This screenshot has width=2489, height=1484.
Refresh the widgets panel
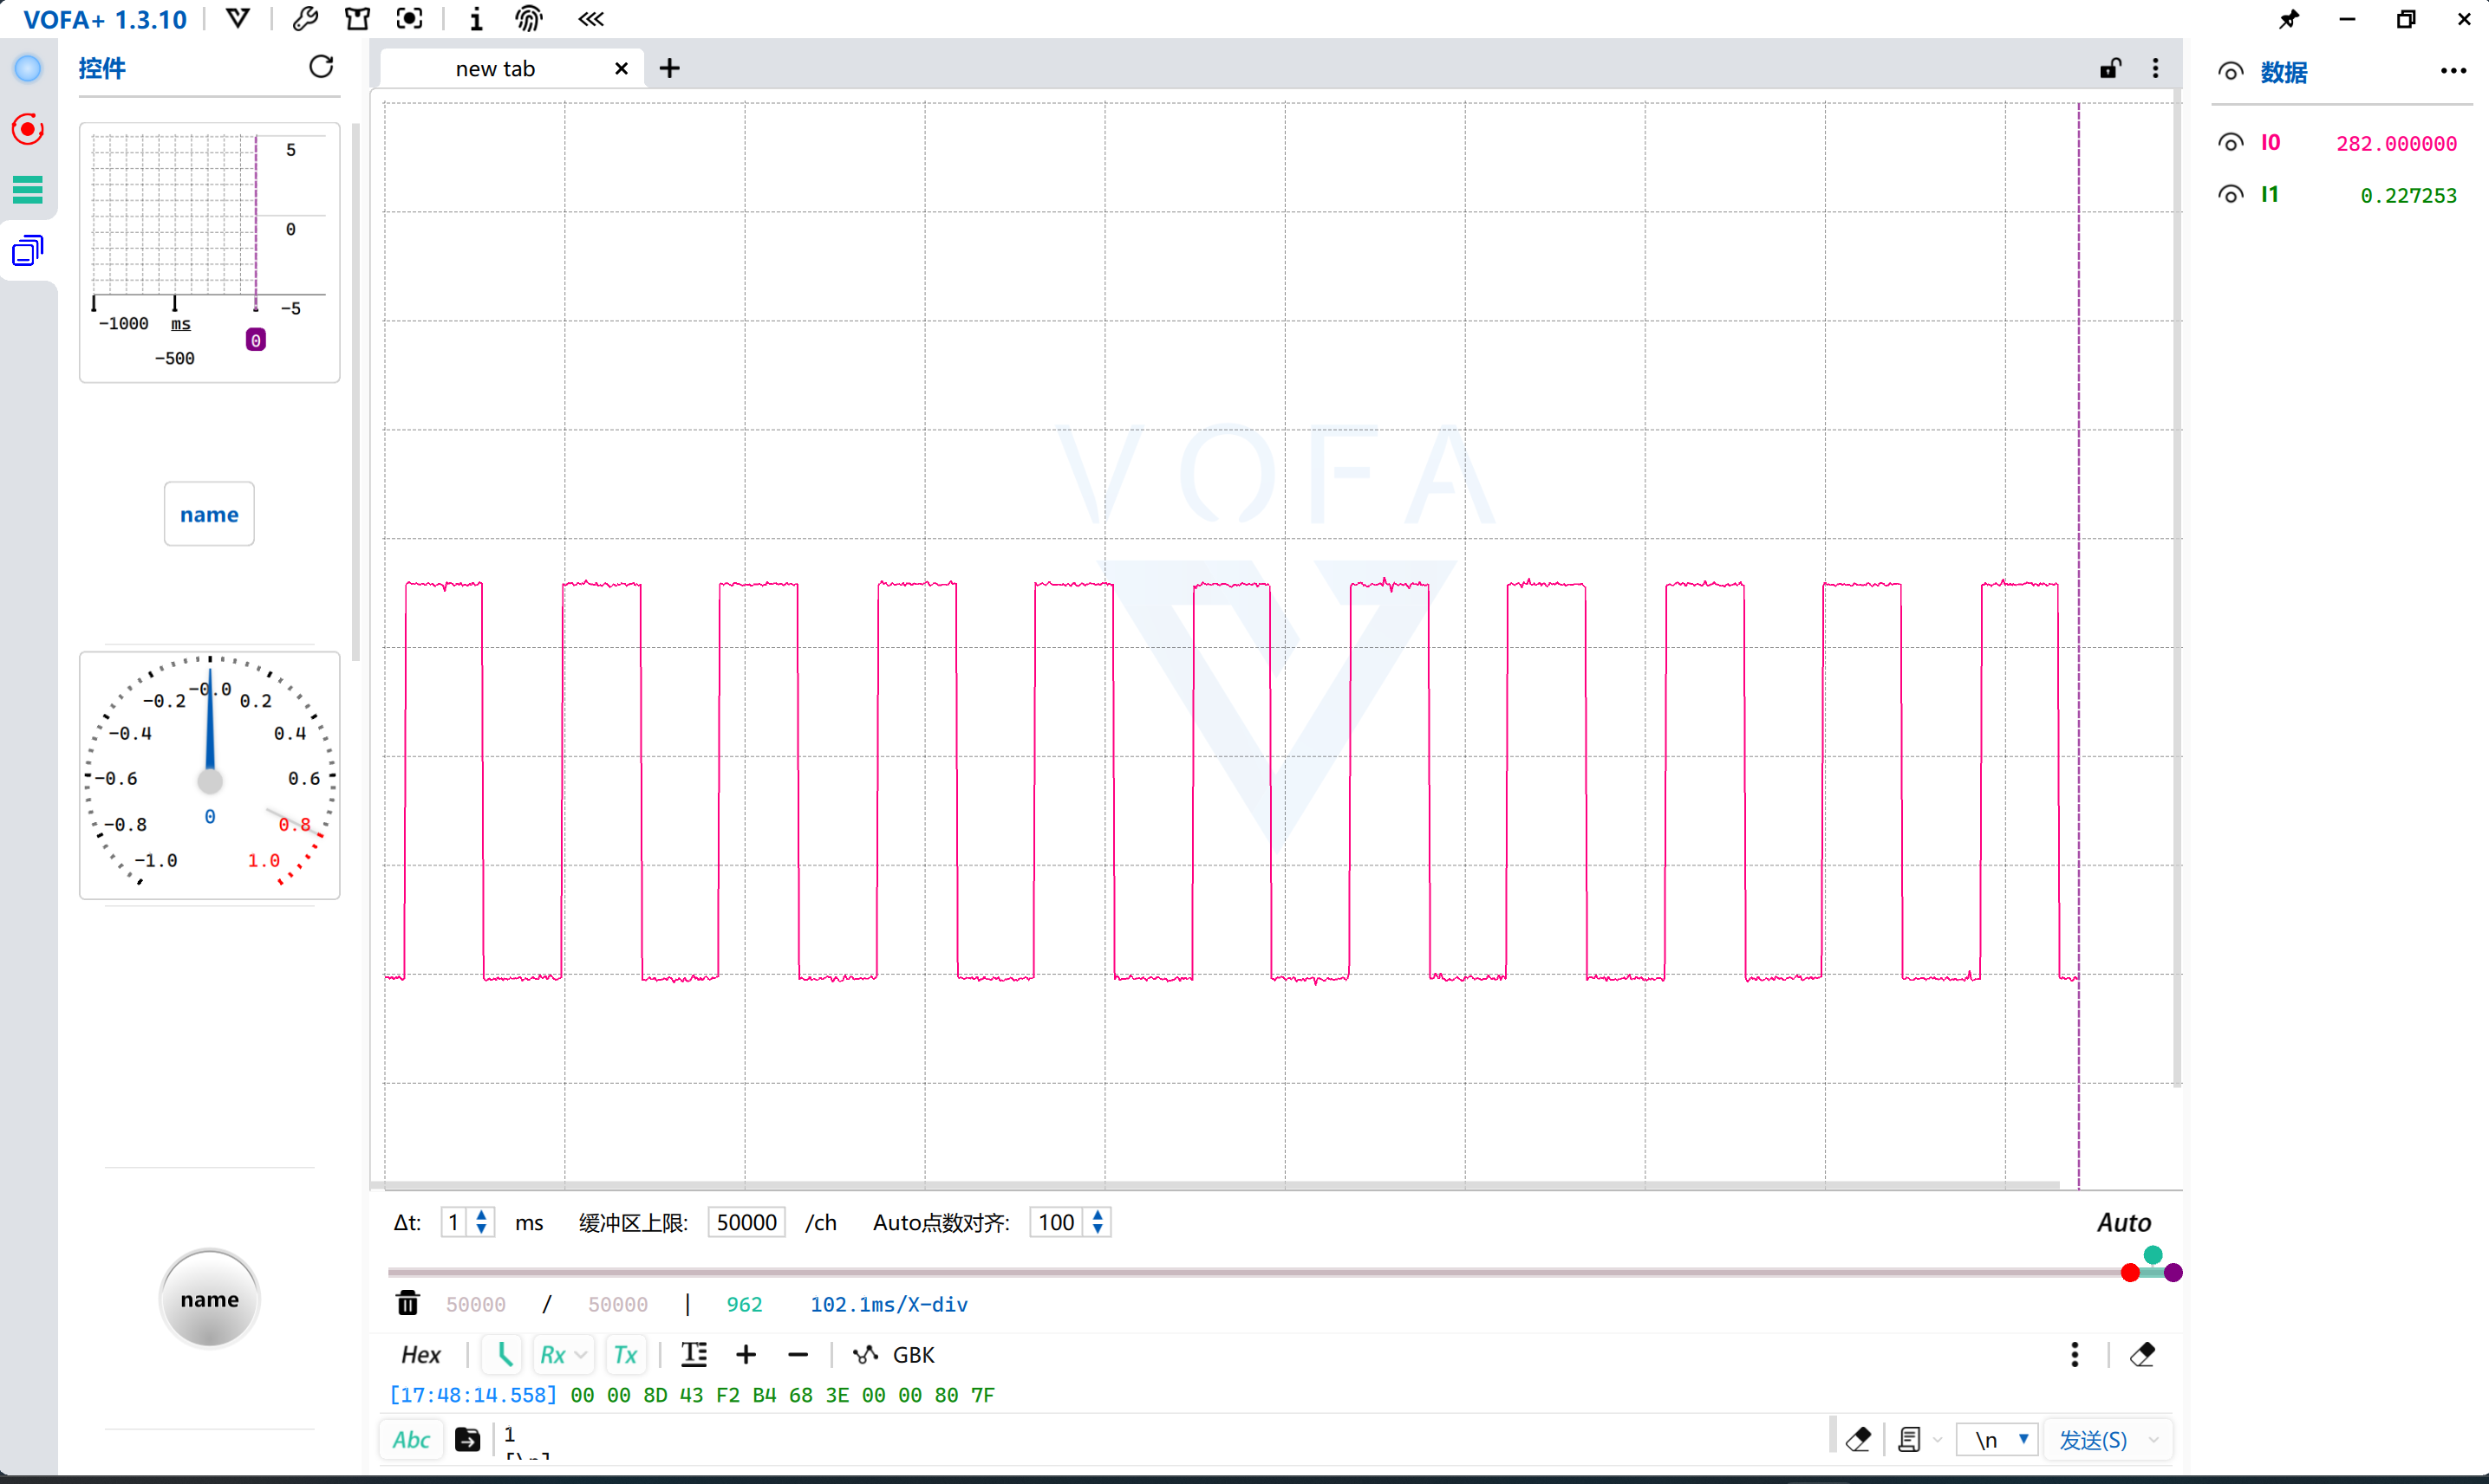point(321,67)
